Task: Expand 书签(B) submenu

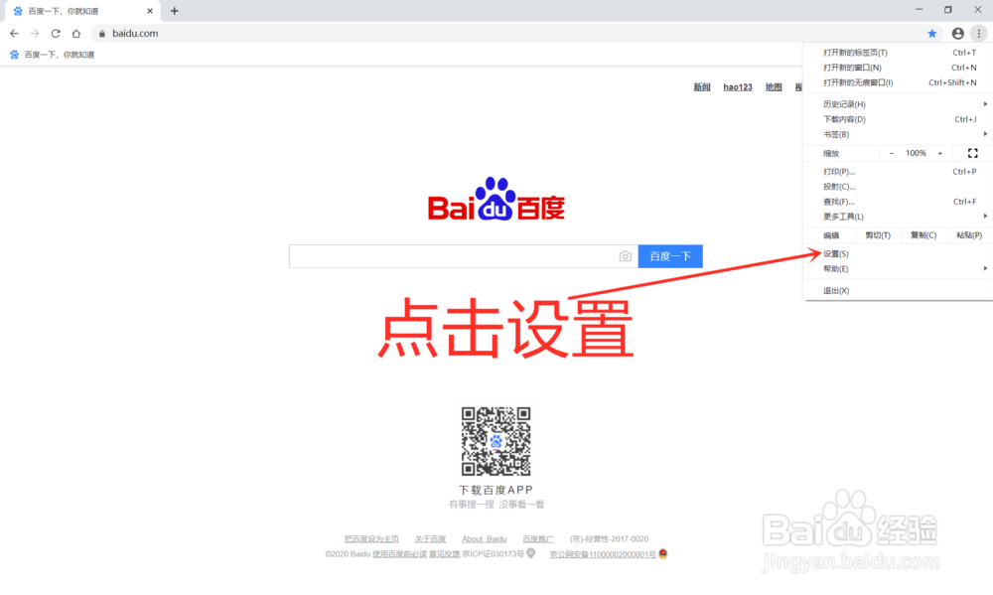Action: [898, 134]
